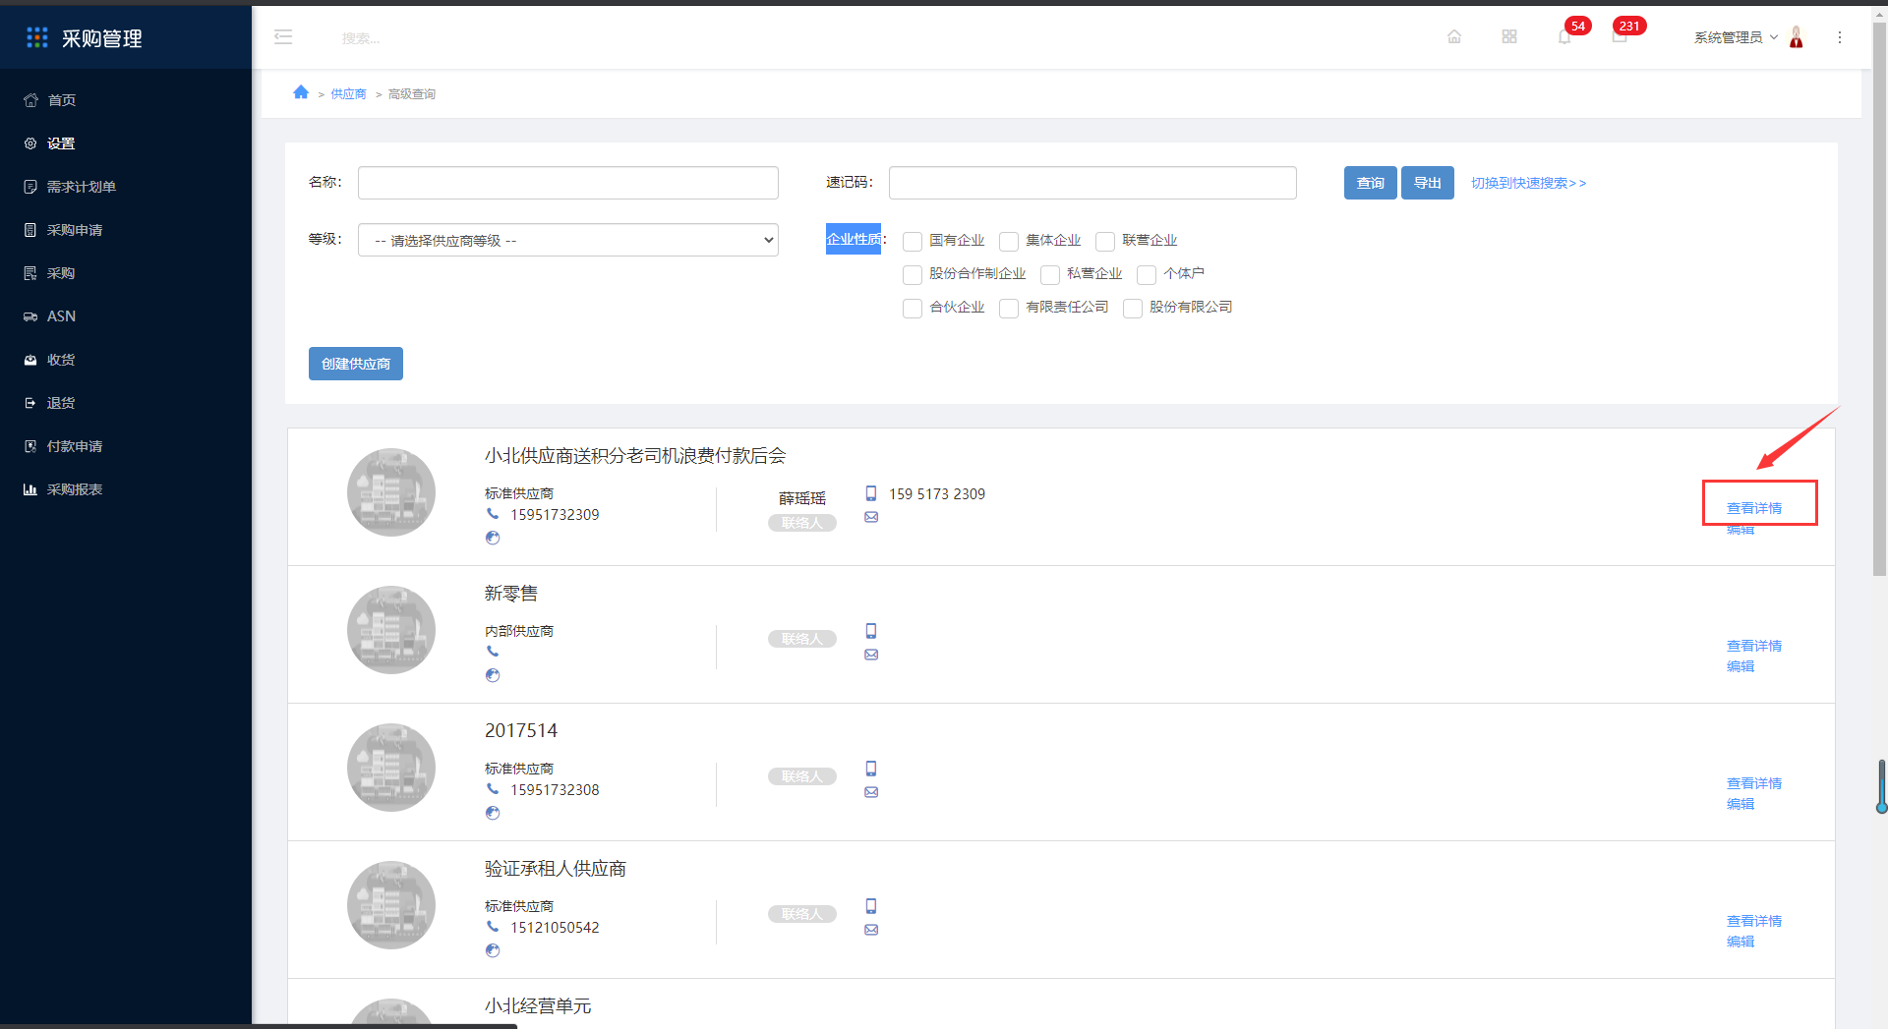Check the 股份有限公司 checkbox

tap(1133, 309)
